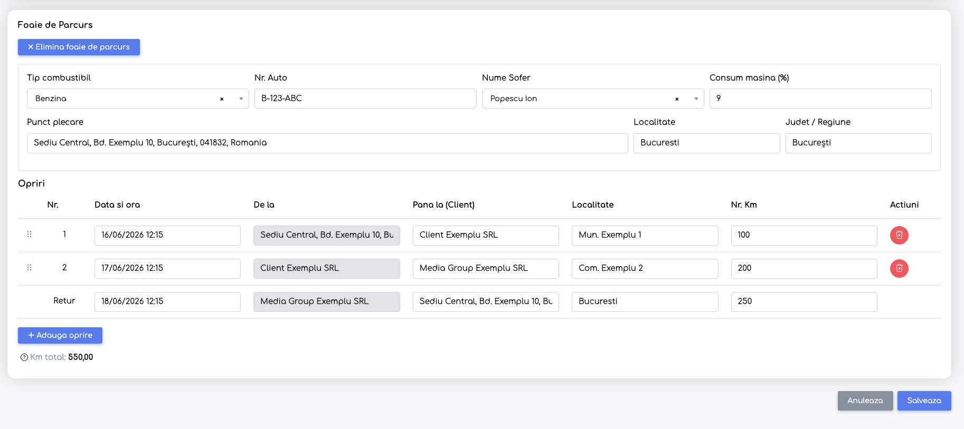Edit Nr. Km field showing 250
The height and width of the screenshot is (429, 964).
pos(804,301)
